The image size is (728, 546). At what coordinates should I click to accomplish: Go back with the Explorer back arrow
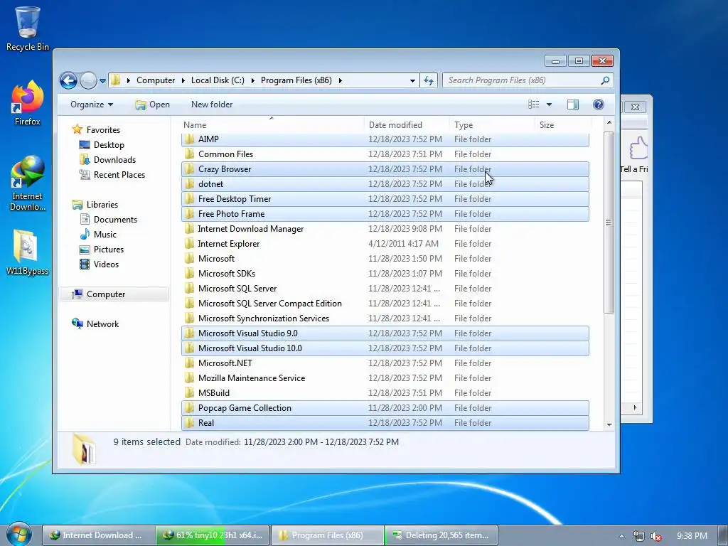[x=68, y=81]
